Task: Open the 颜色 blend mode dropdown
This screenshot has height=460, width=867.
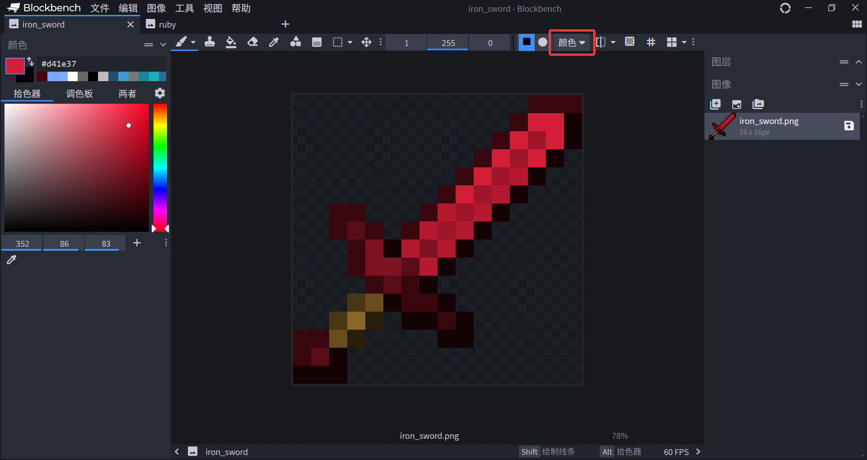Action: pos(571,42)
